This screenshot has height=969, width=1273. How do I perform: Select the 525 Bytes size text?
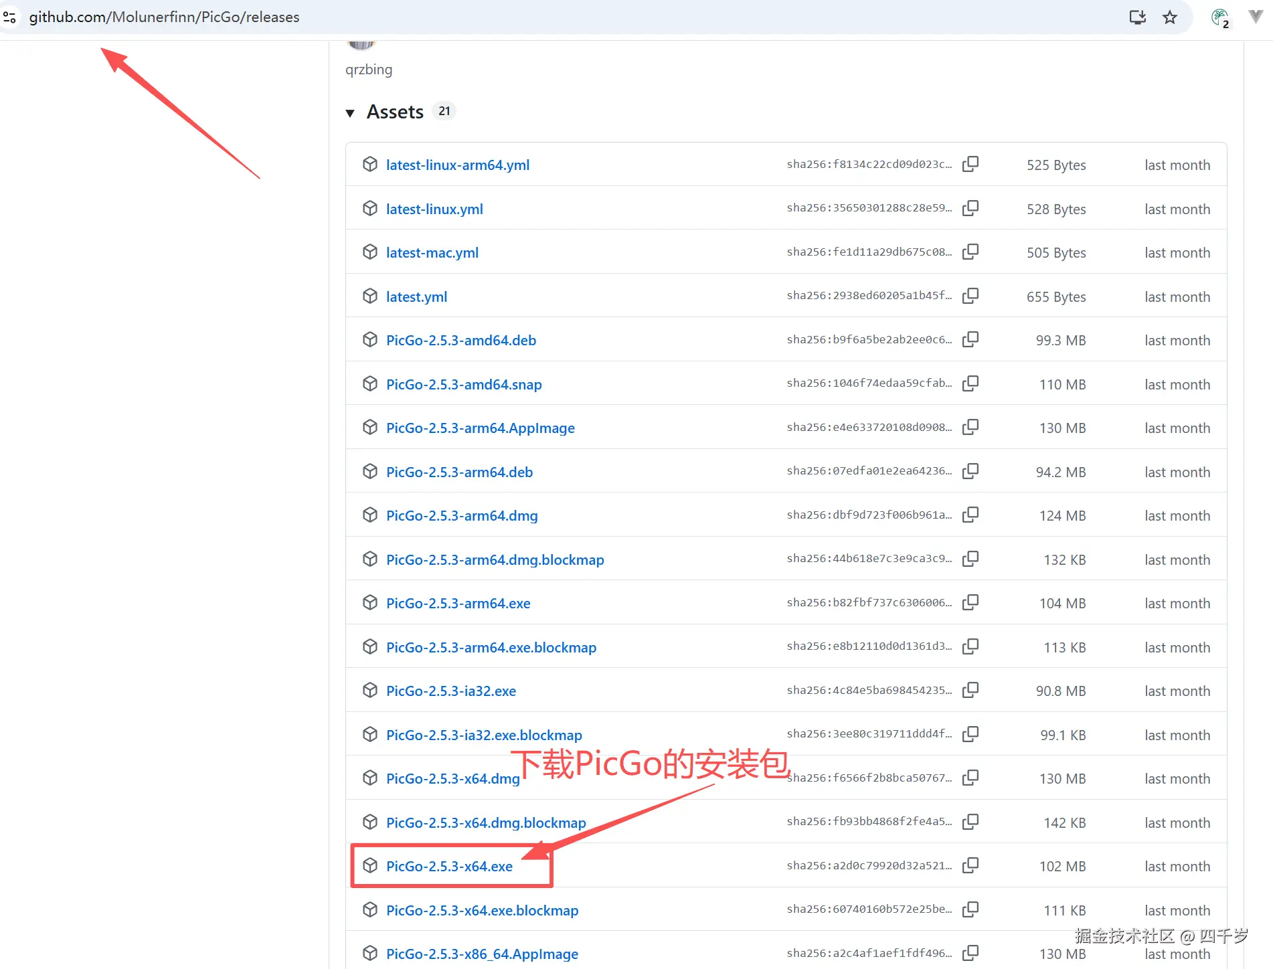click(1056, 165)
